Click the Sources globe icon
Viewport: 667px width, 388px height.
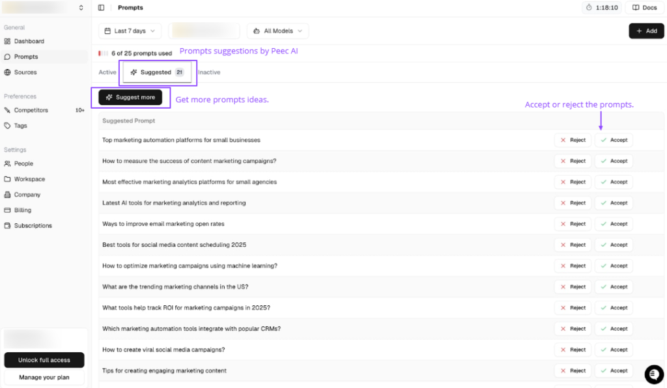click(8, 72)
